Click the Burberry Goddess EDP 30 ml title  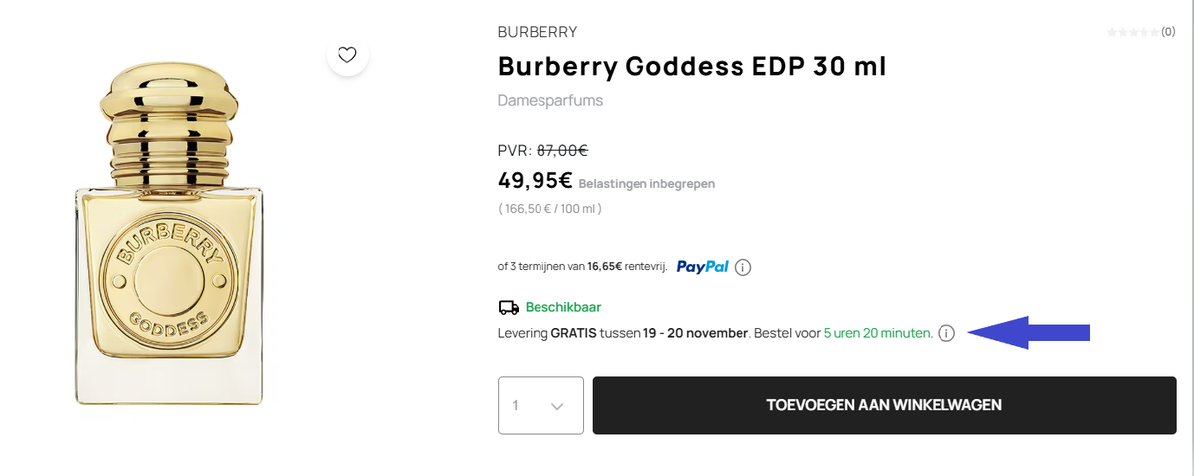pyautogui.click(x=691, y=66)
